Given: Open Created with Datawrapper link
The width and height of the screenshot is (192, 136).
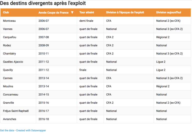Looking at the screenshot, I should coord(31,130).
